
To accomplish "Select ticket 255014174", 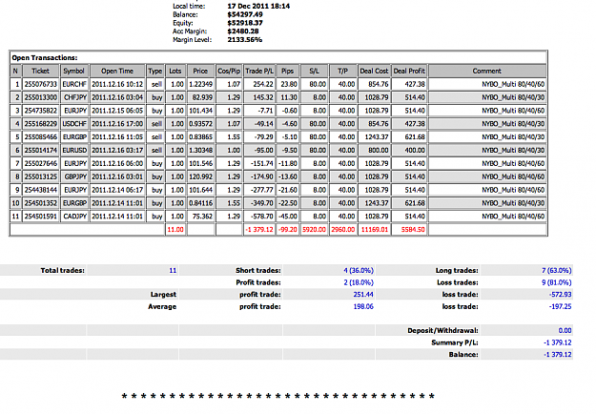I will 41,150.
